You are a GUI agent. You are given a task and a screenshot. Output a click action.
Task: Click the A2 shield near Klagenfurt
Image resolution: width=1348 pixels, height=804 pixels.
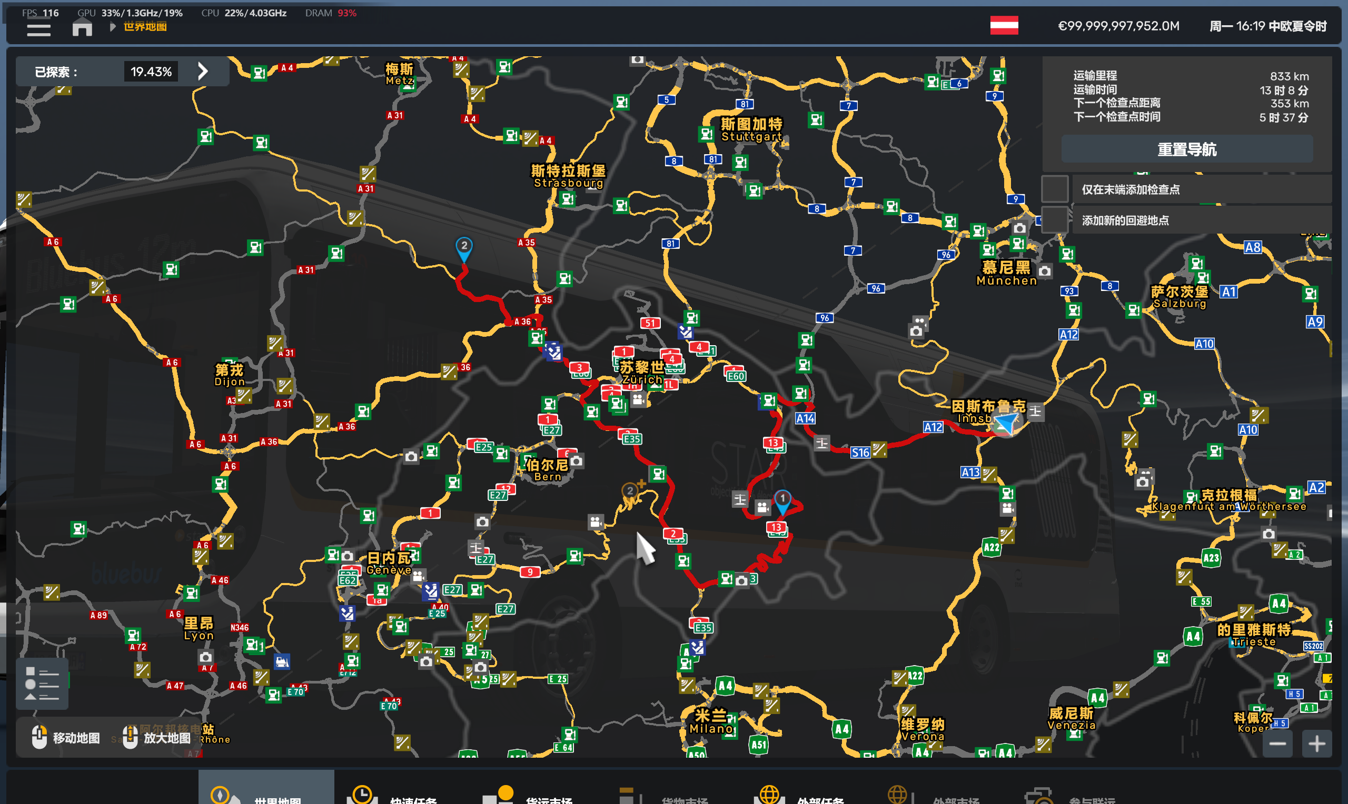(x=1316, y=487)
